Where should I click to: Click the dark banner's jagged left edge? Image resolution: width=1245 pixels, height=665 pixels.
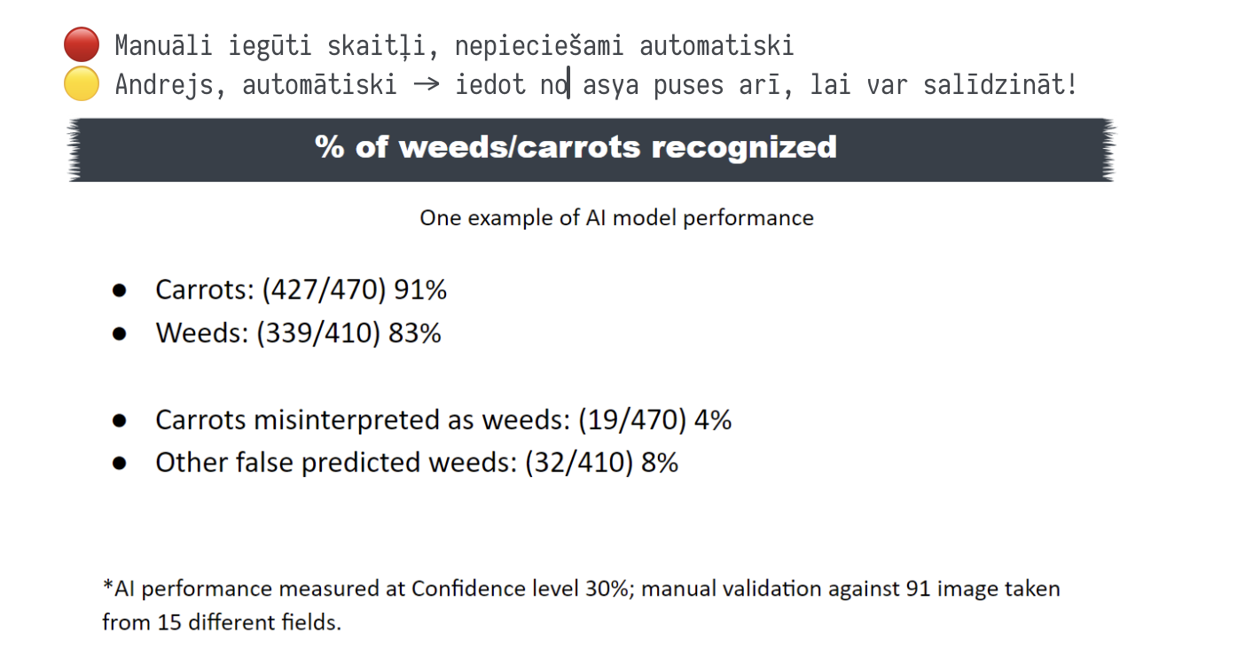click(74, 150)
